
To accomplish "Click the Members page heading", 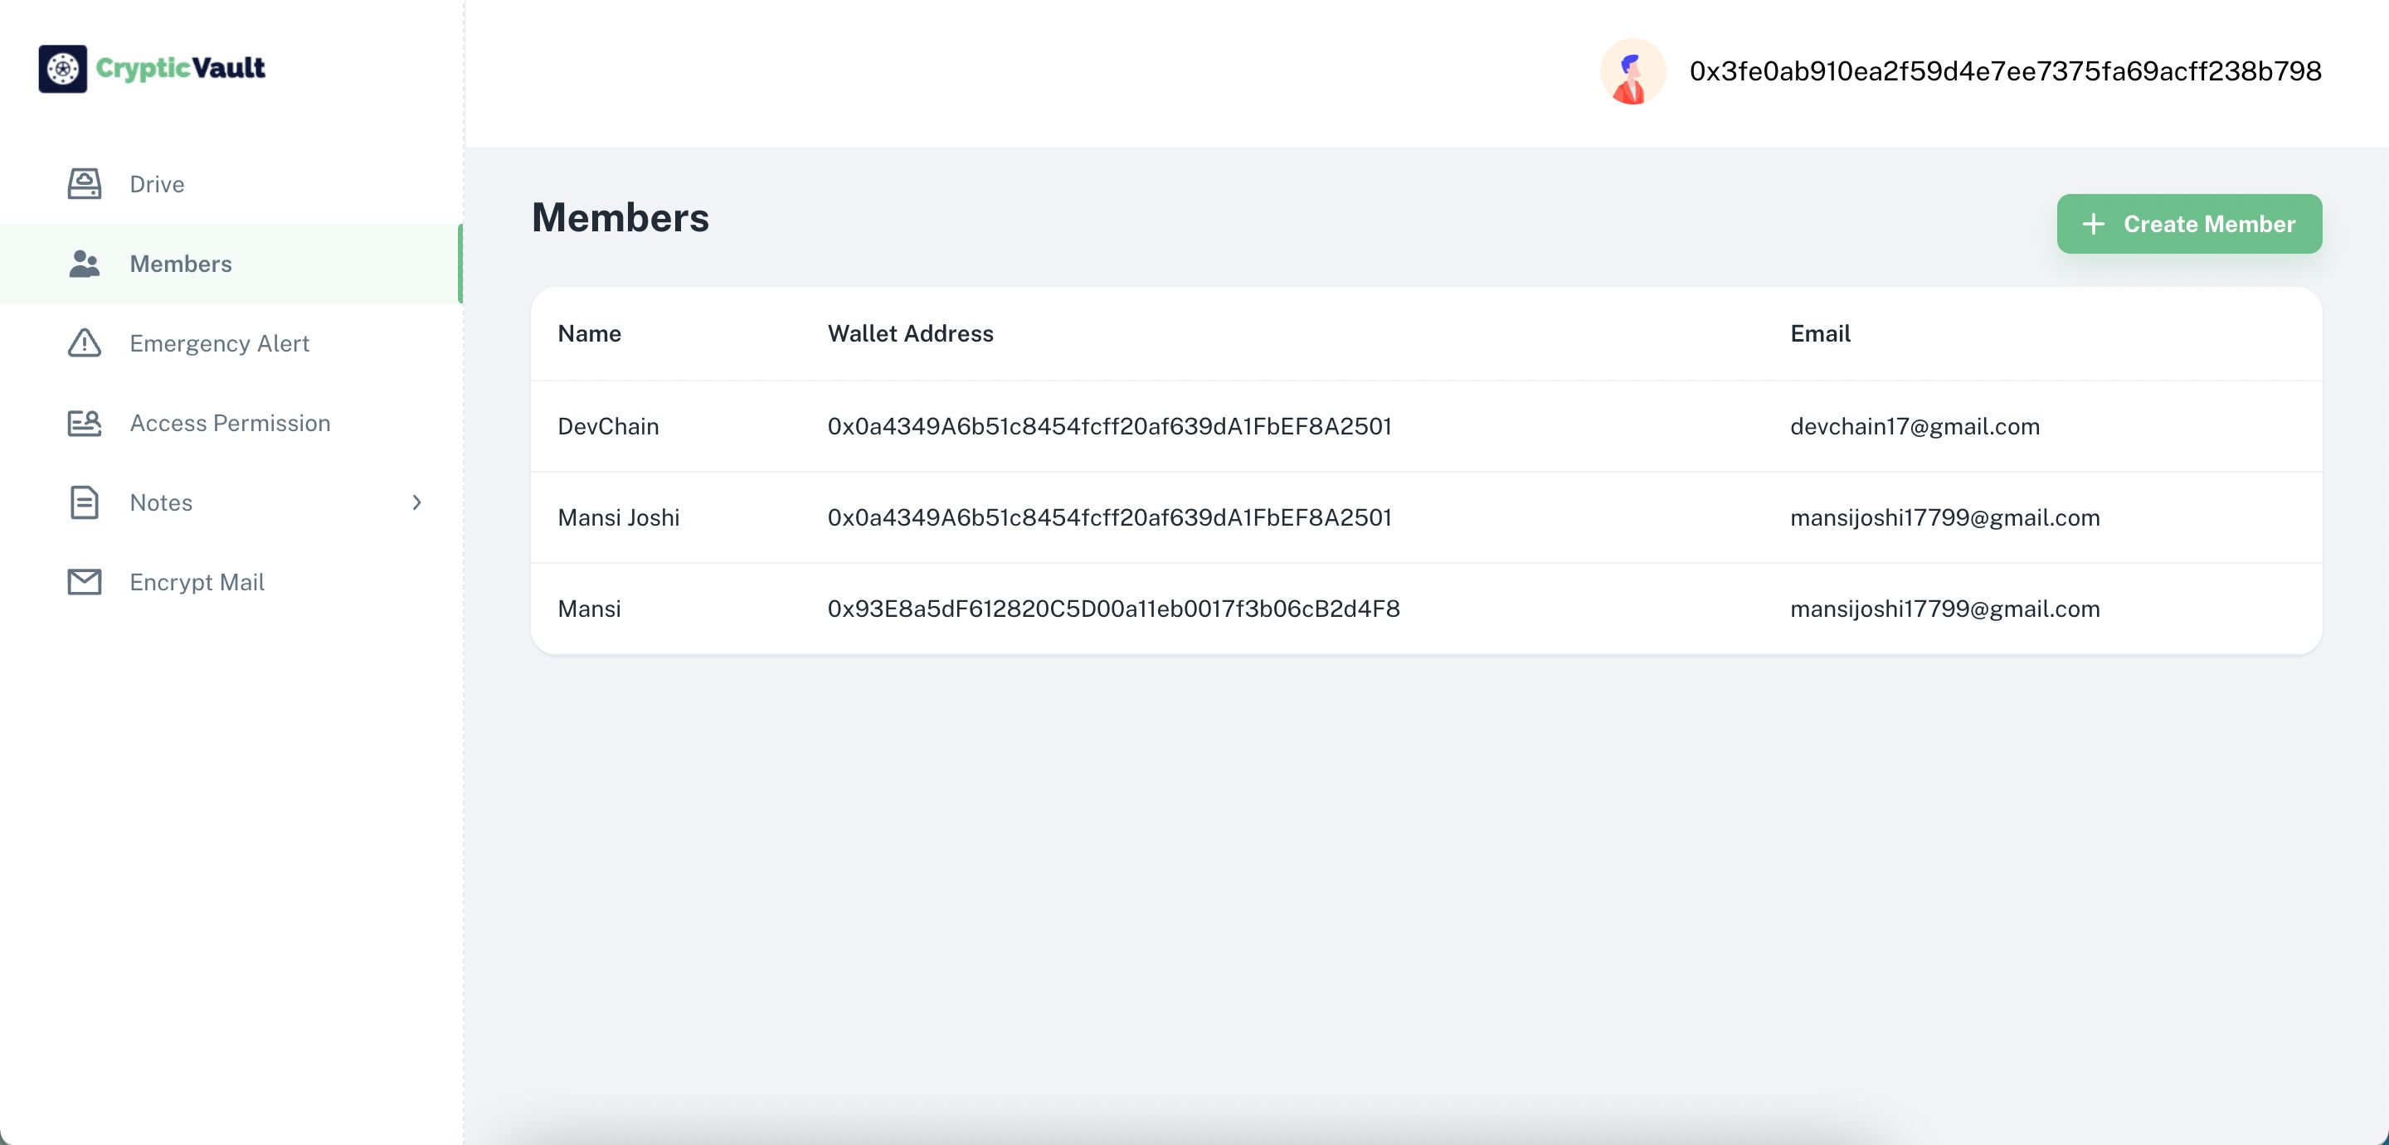I will click(620, 218).
